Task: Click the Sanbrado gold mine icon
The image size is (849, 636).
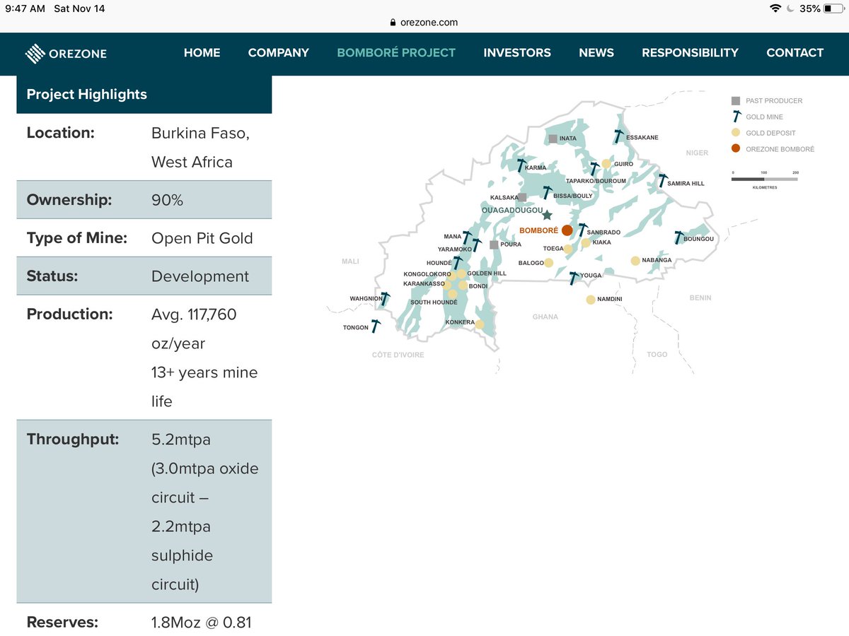Action: (582, 230)
